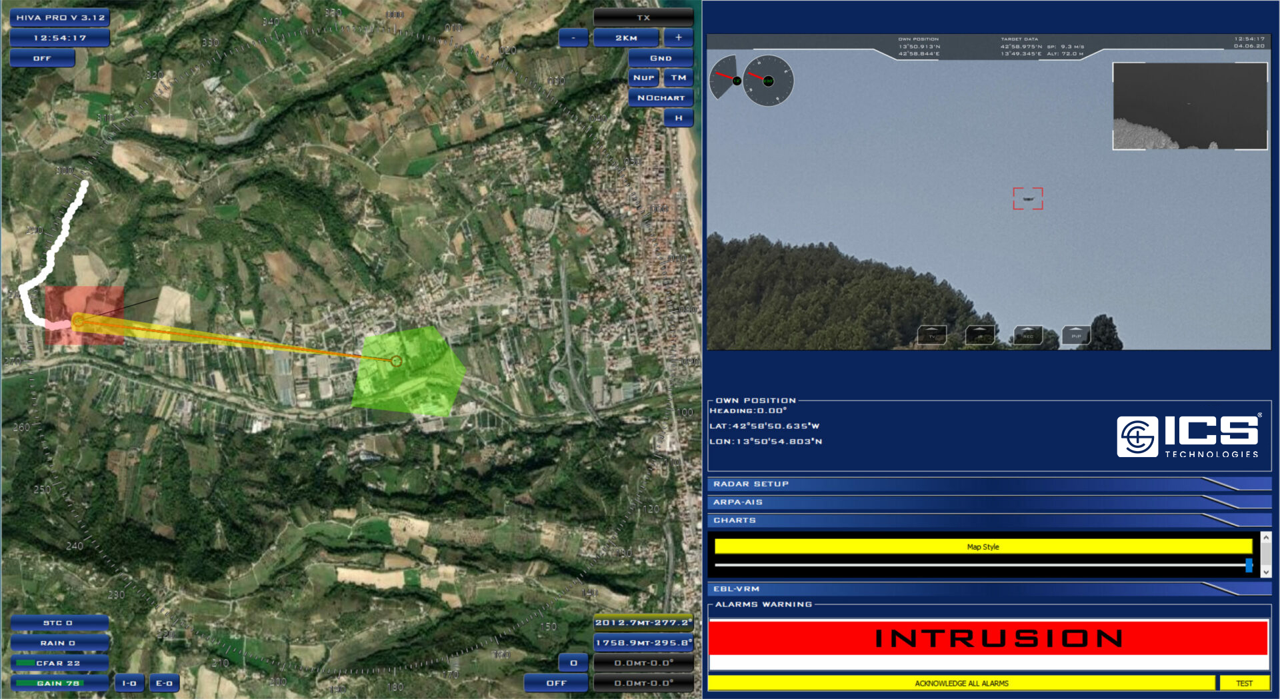Click the O button above OFF
Screen dimensions: 1280x699
click(573, 663)
